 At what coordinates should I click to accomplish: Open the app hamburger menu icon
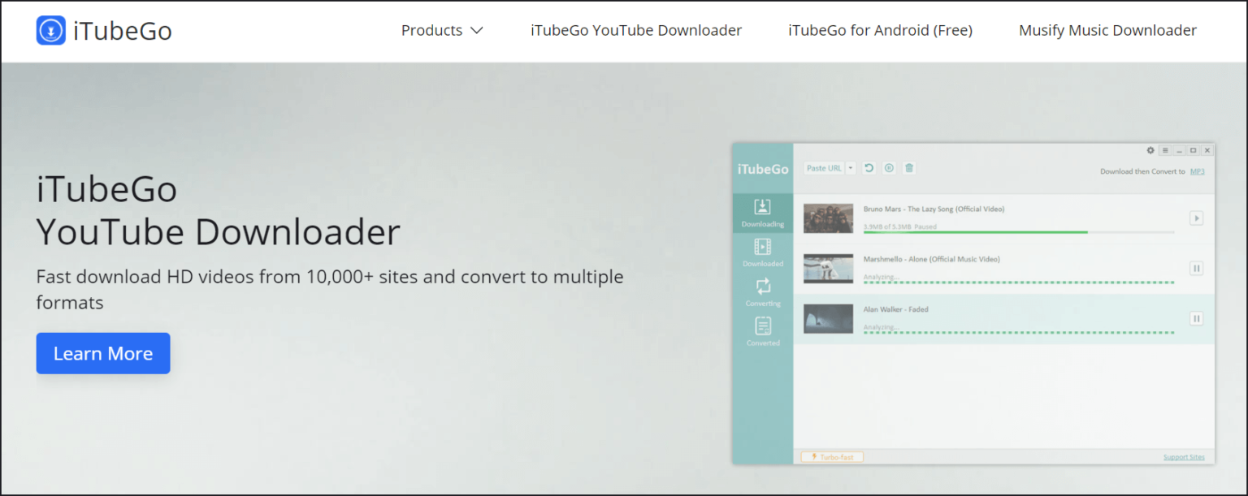click(1164, 150)
